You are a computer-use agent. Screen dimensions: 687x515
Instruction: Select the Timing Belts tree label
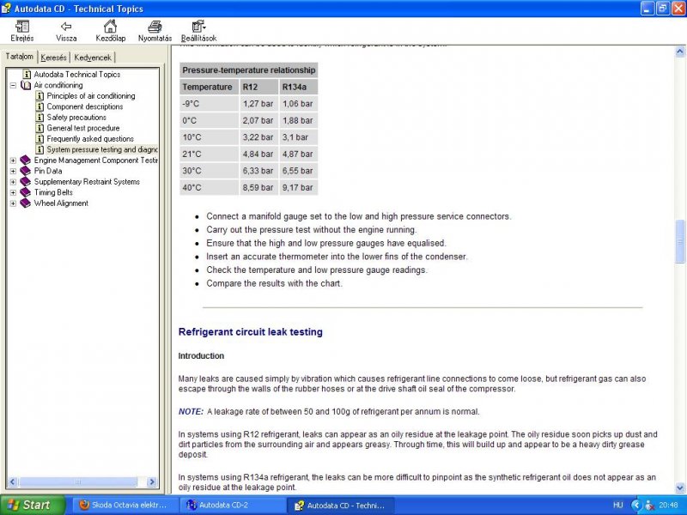53,192
